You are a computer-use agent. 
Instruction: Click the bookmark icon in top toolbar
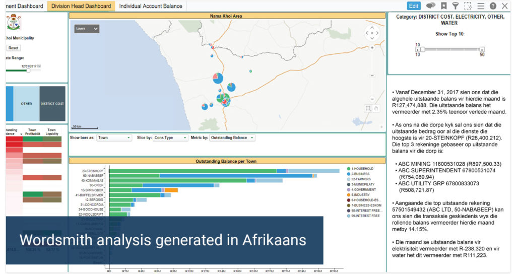[443, 6]
